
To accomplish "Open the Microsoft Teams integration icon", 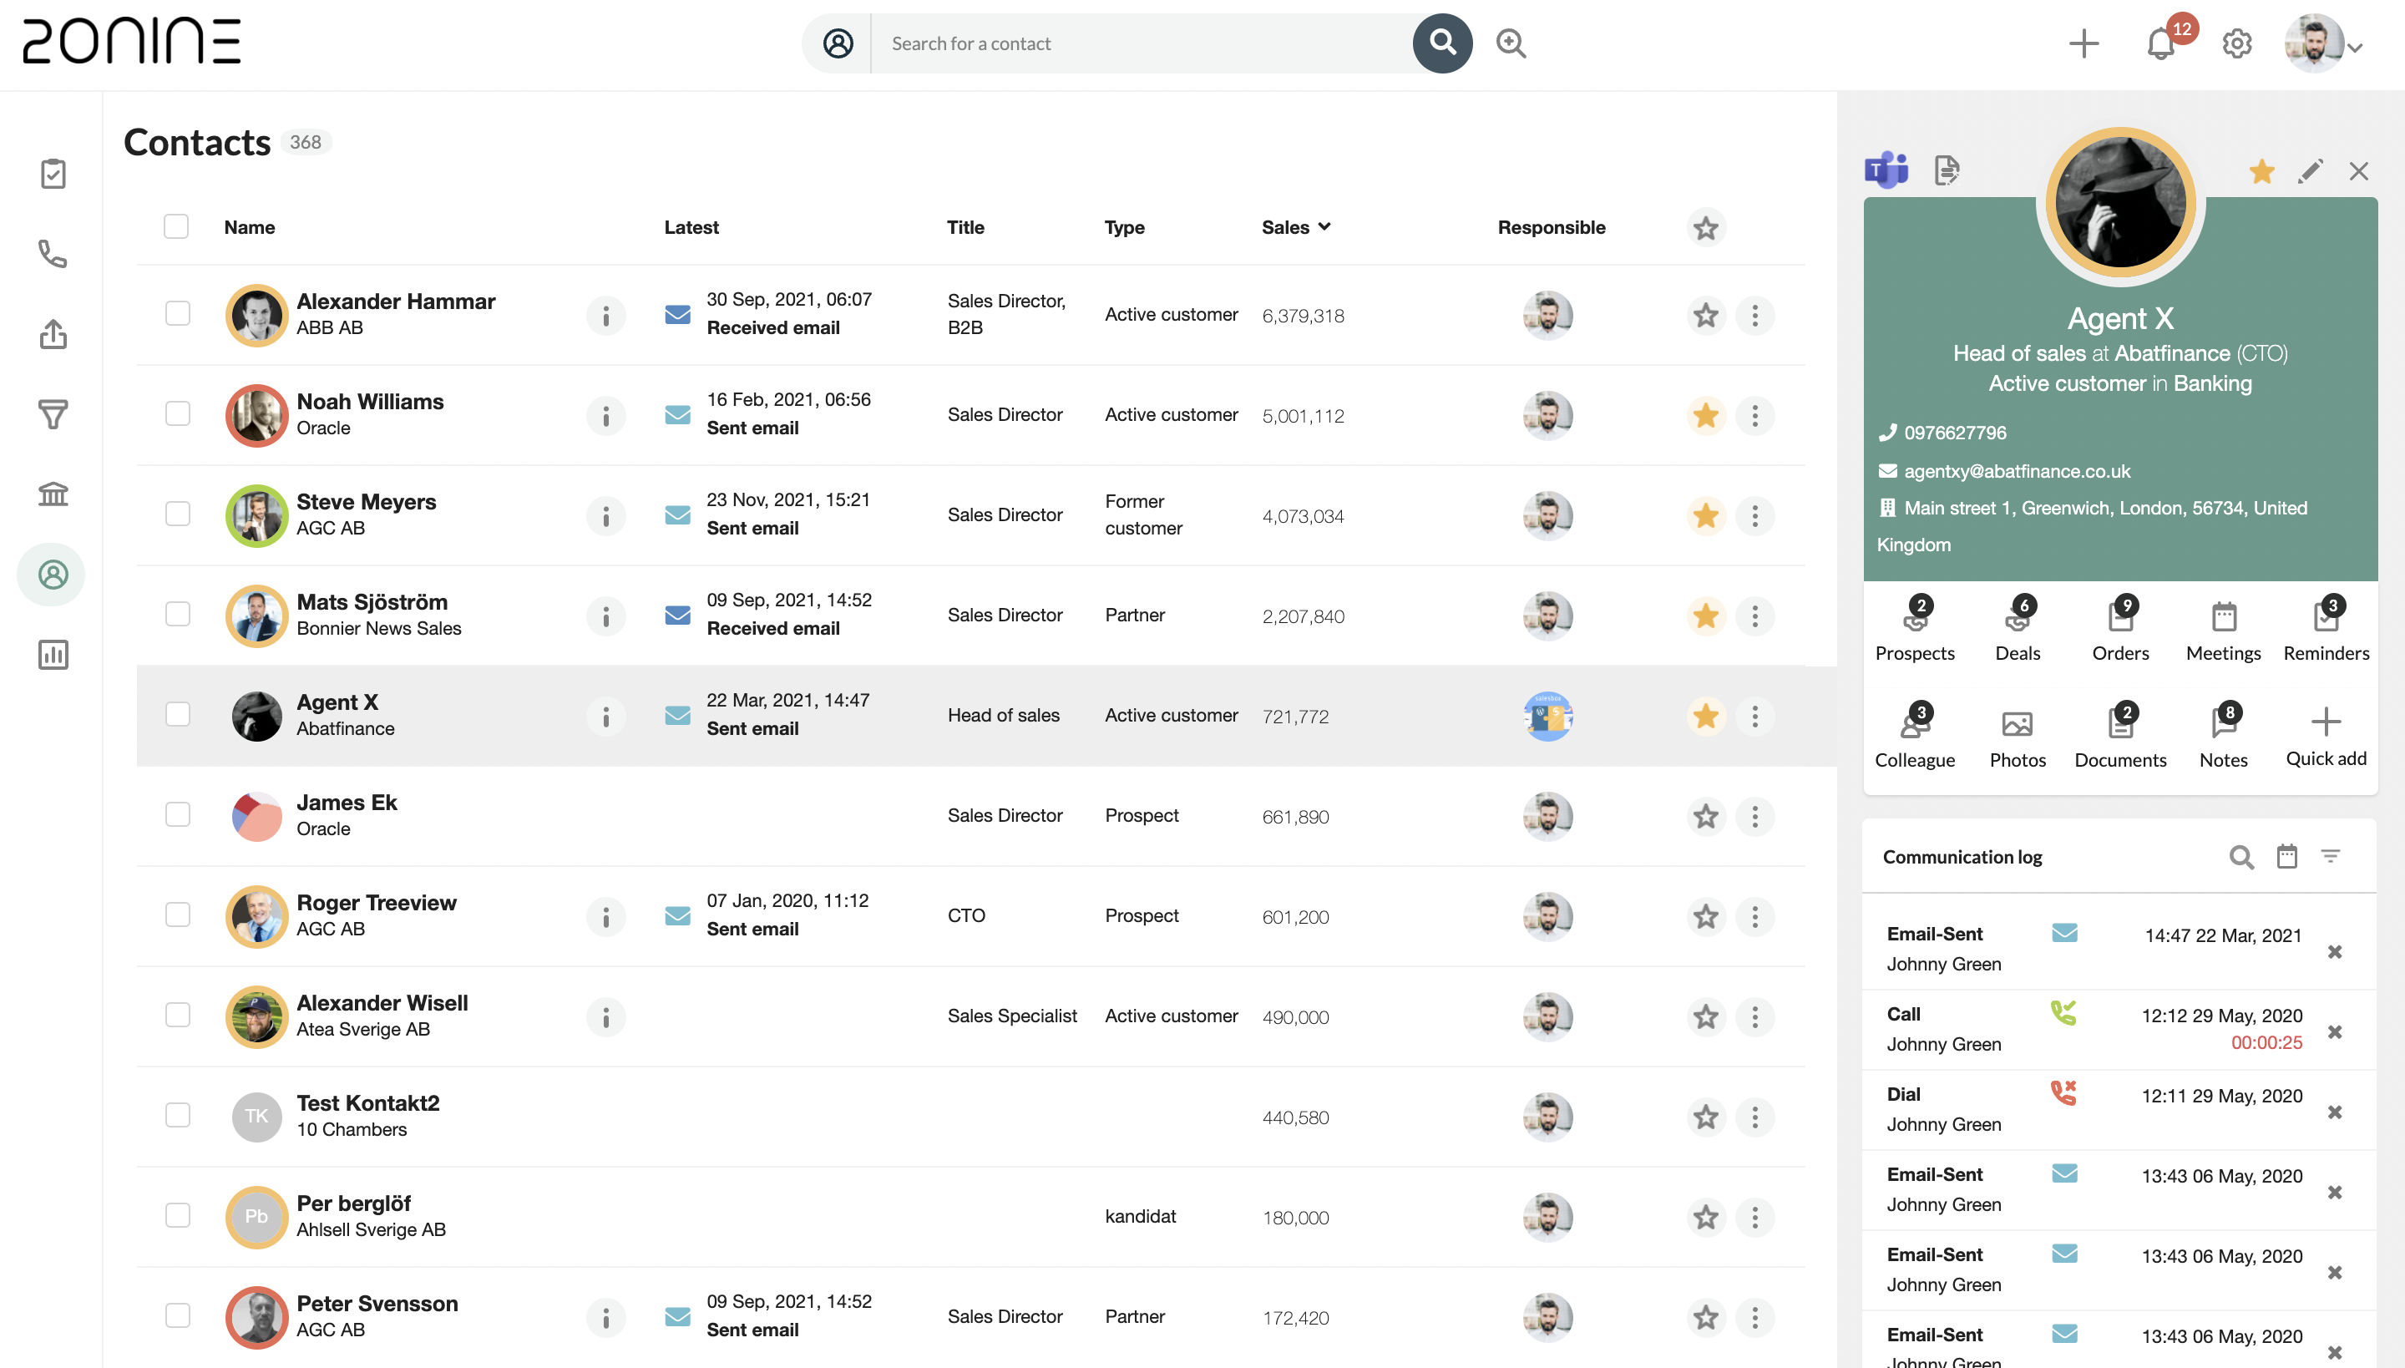I will (x=1886, y=170).
